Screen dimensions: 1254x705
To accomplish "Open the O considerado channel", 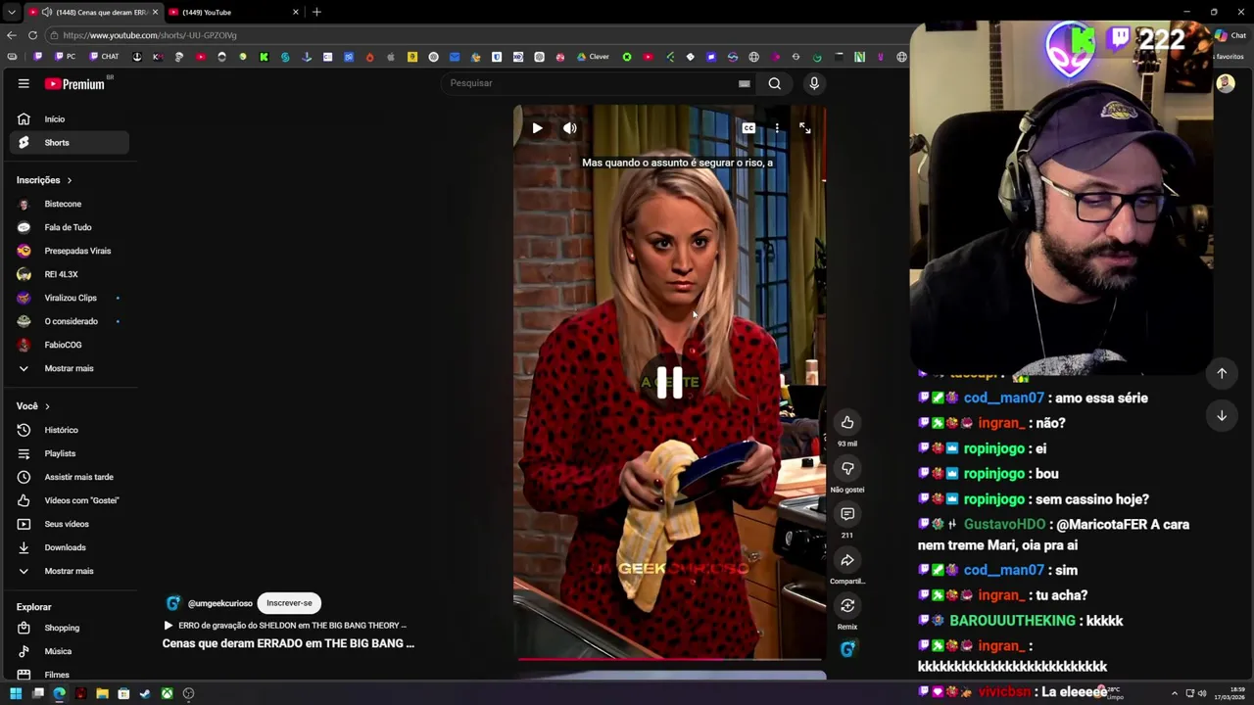I will 69,321.
